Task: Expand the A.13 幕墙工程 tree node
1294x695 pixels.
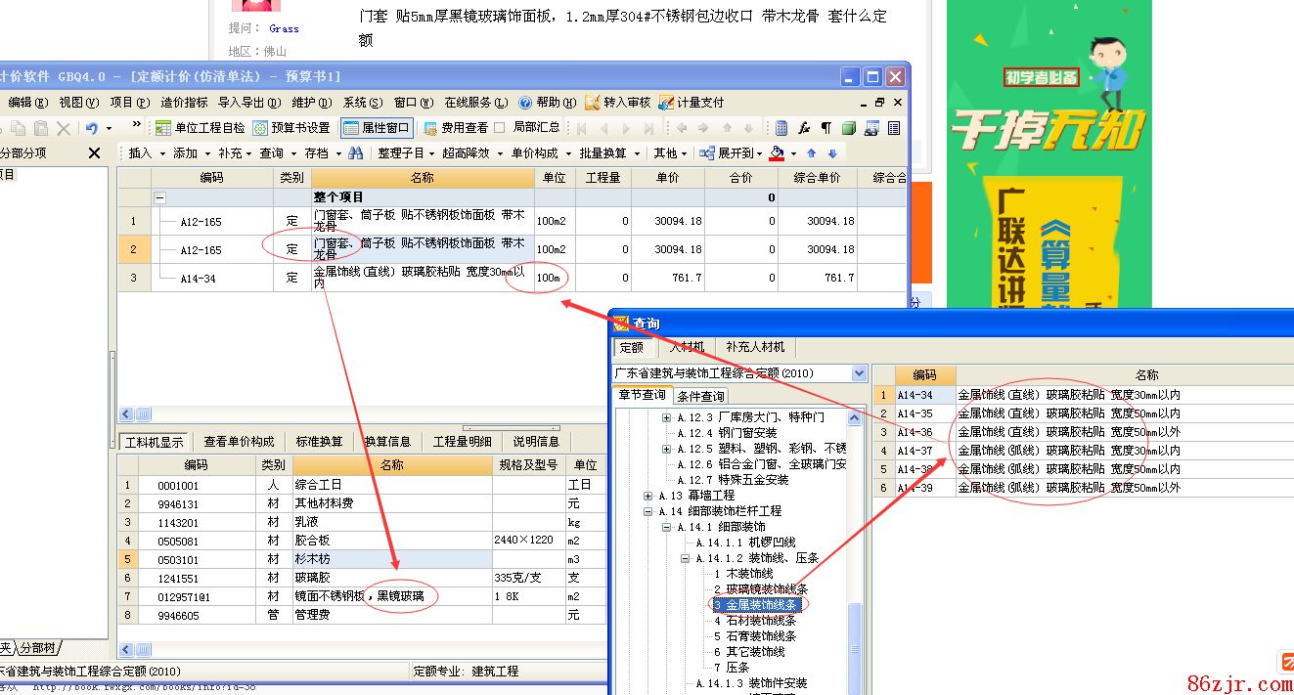Action: click(647, 496)
